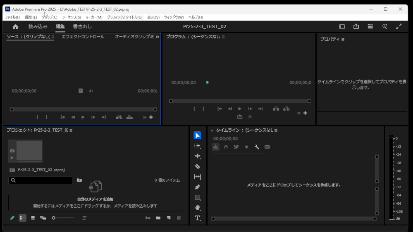Select the Slip tool
413x232 pixels.
(197, 177)
